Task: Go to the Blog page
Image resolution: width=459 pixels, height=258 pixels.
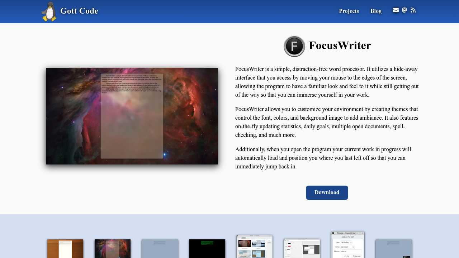Action: click(x=376, y=11)
